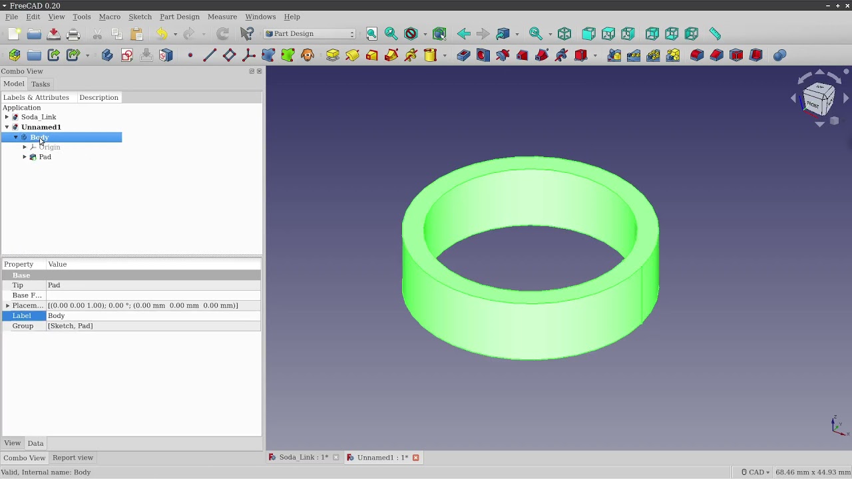Open the Macro menu

[x=109, y=17]
